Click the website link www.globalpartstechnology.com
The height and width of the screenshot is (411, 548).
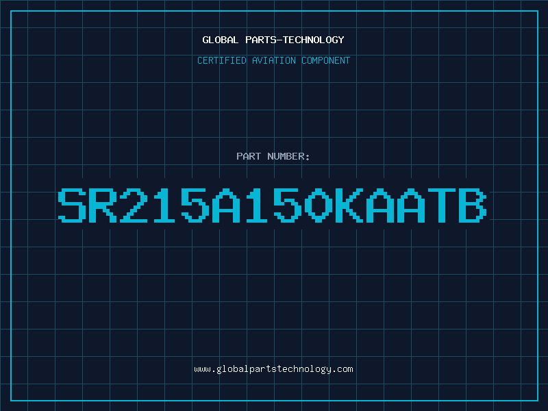(273, 369)
